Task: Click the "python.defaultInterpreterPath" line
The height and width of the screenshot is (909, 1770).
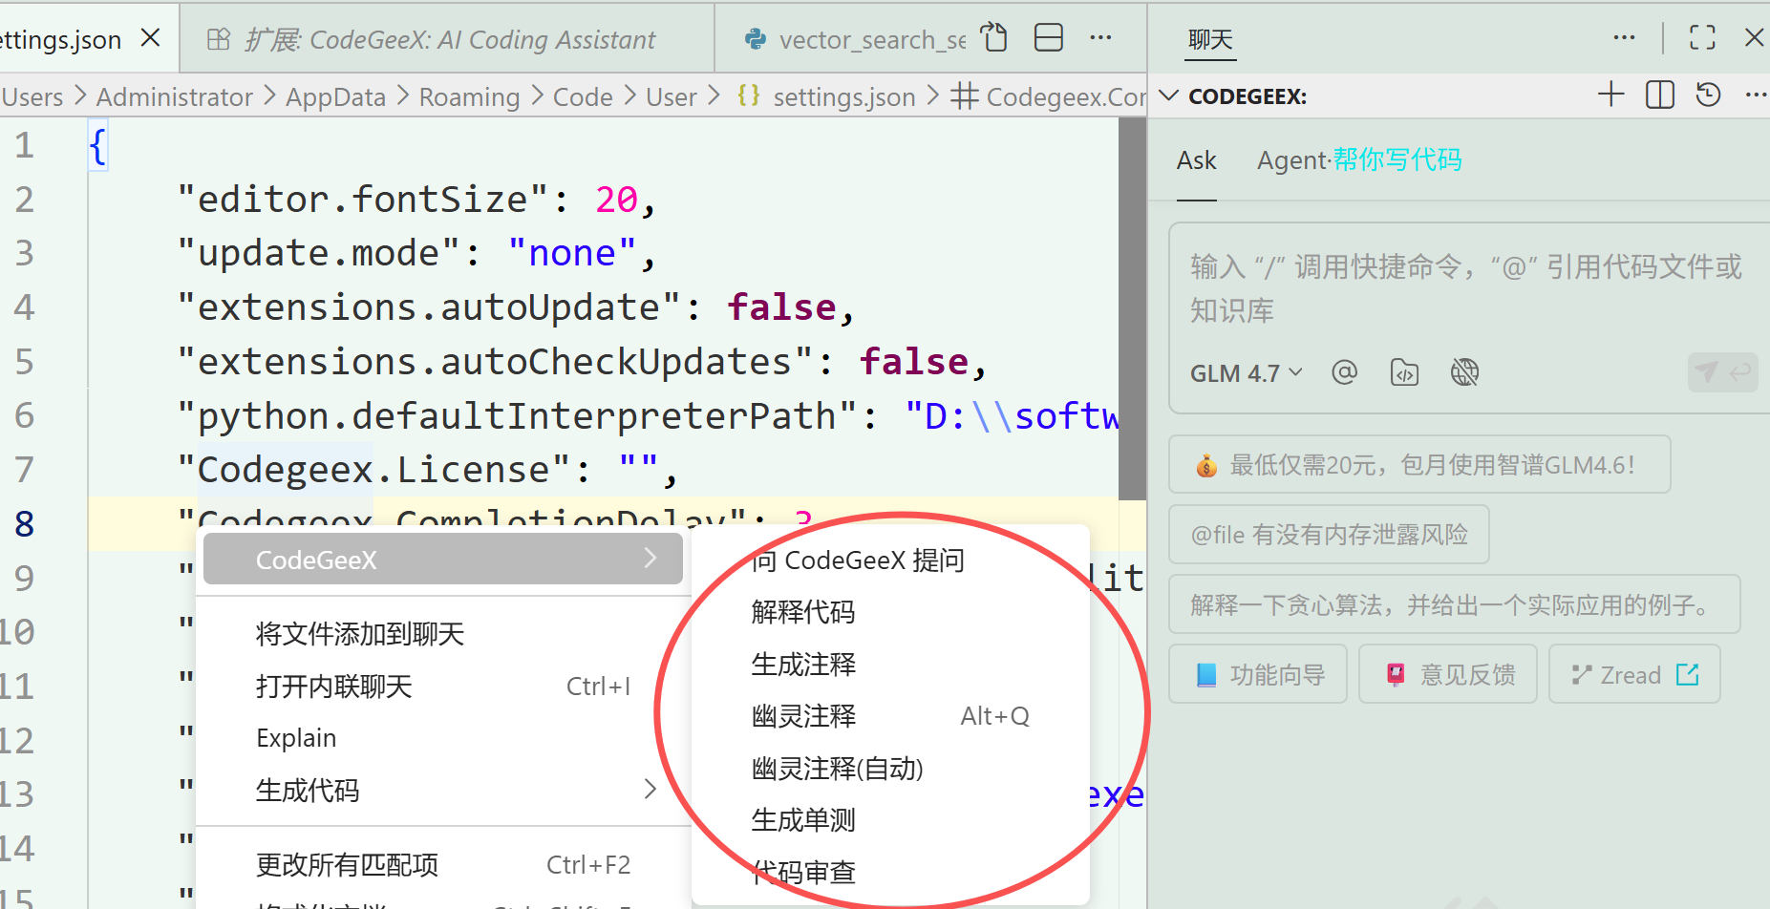Action: (648, 415)
